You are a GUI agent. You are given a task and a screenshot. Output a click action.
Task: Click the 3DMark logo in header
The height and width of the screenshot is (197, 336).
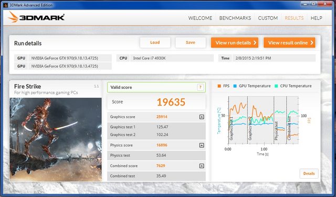(x=36, y=17)
